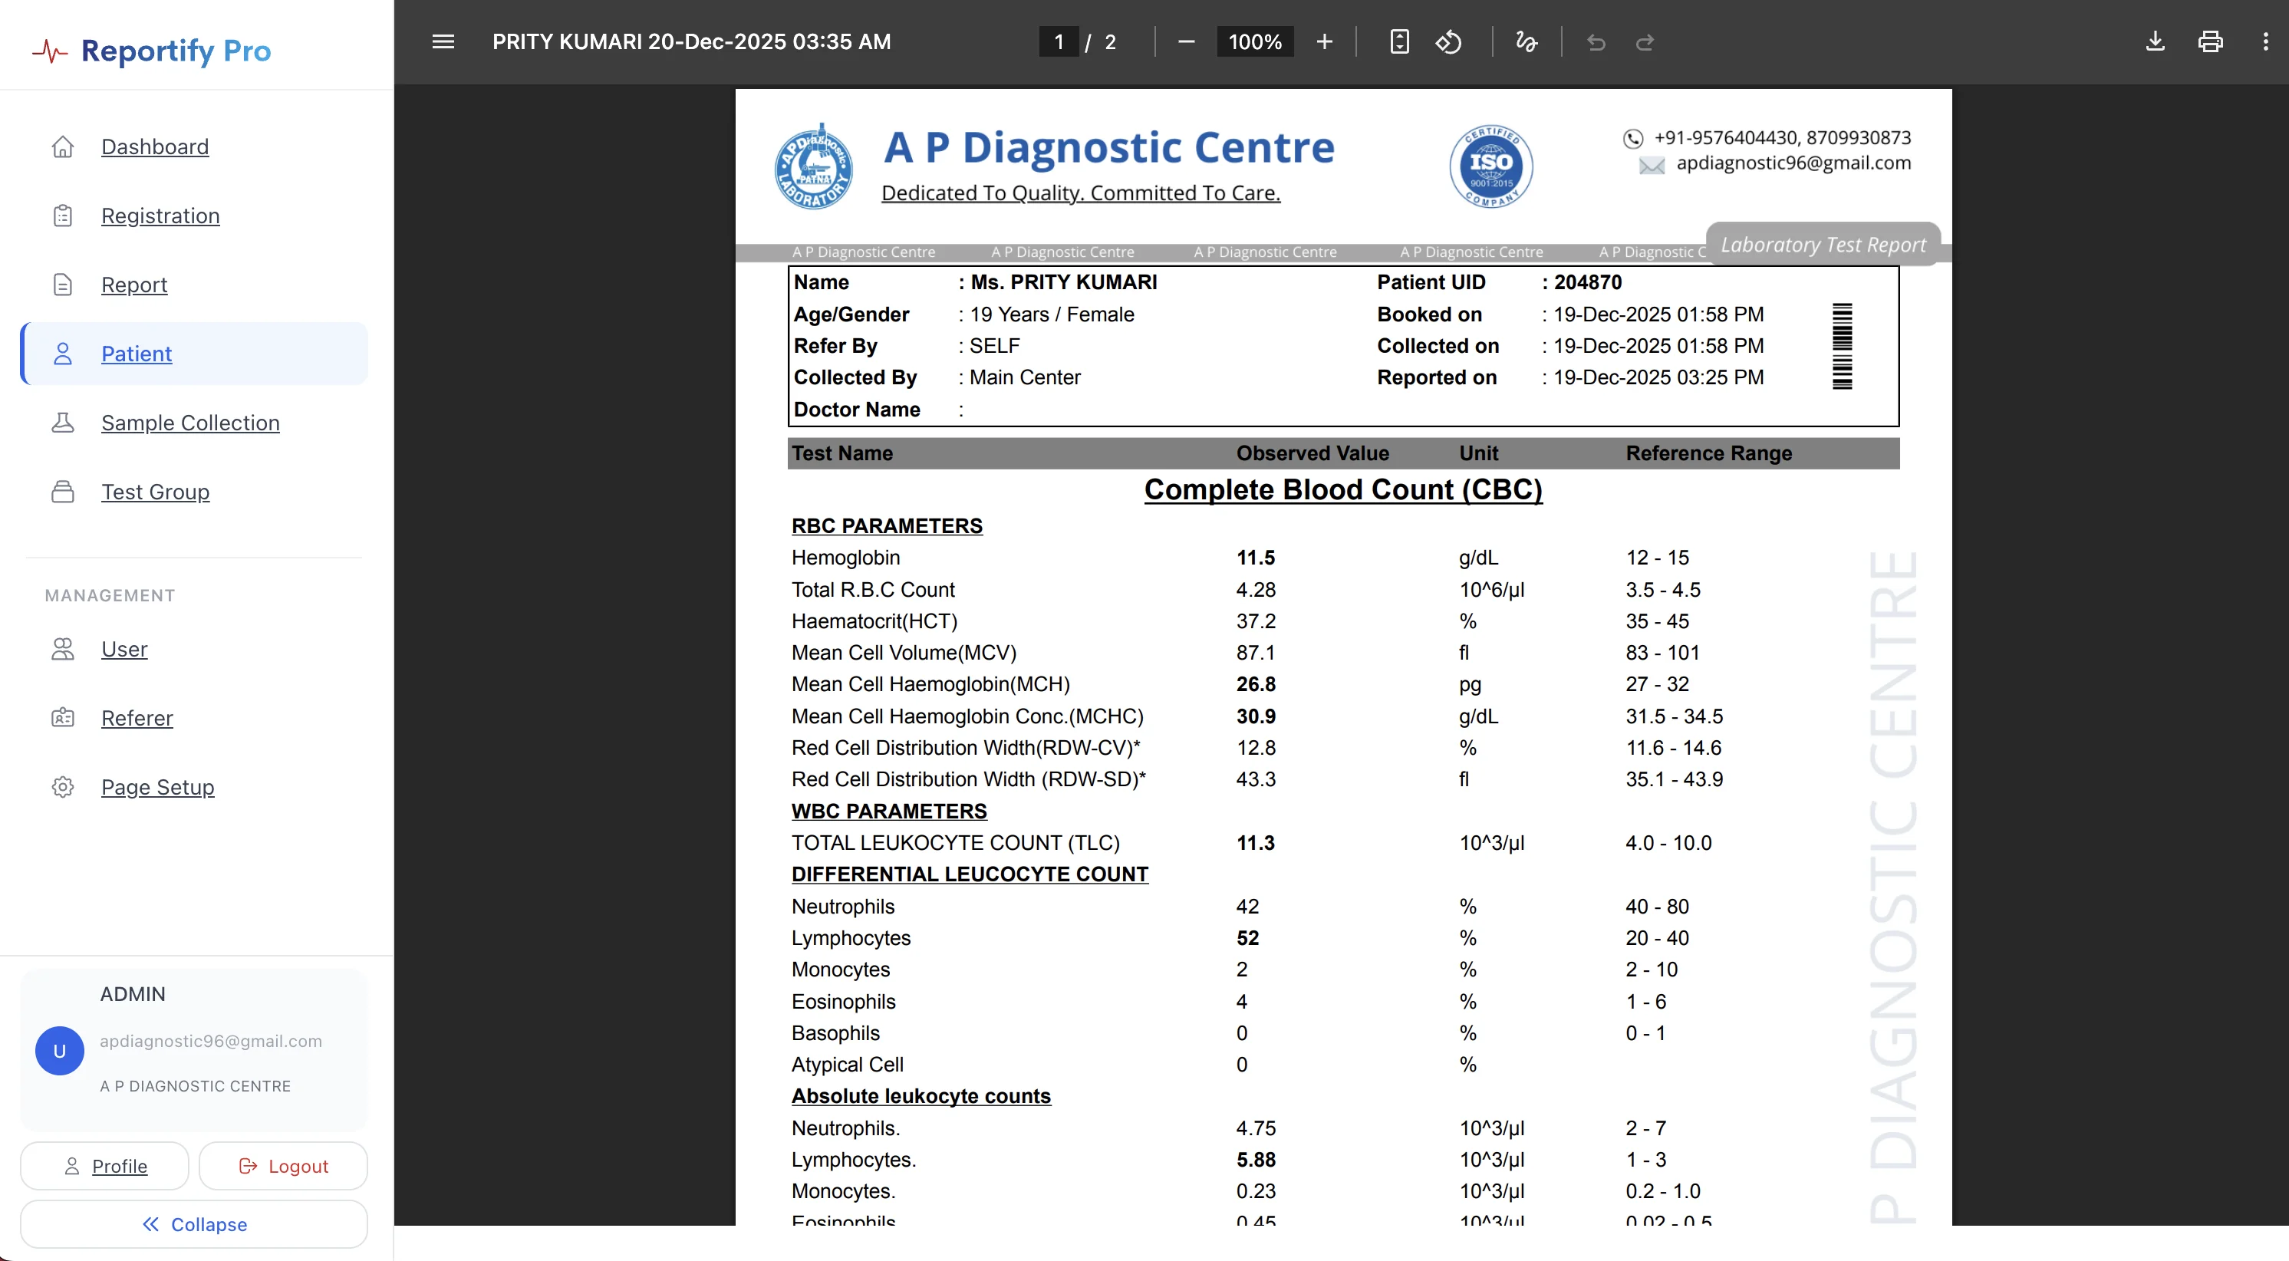Rotate the PDF counterclockwise

point(1448,41)
